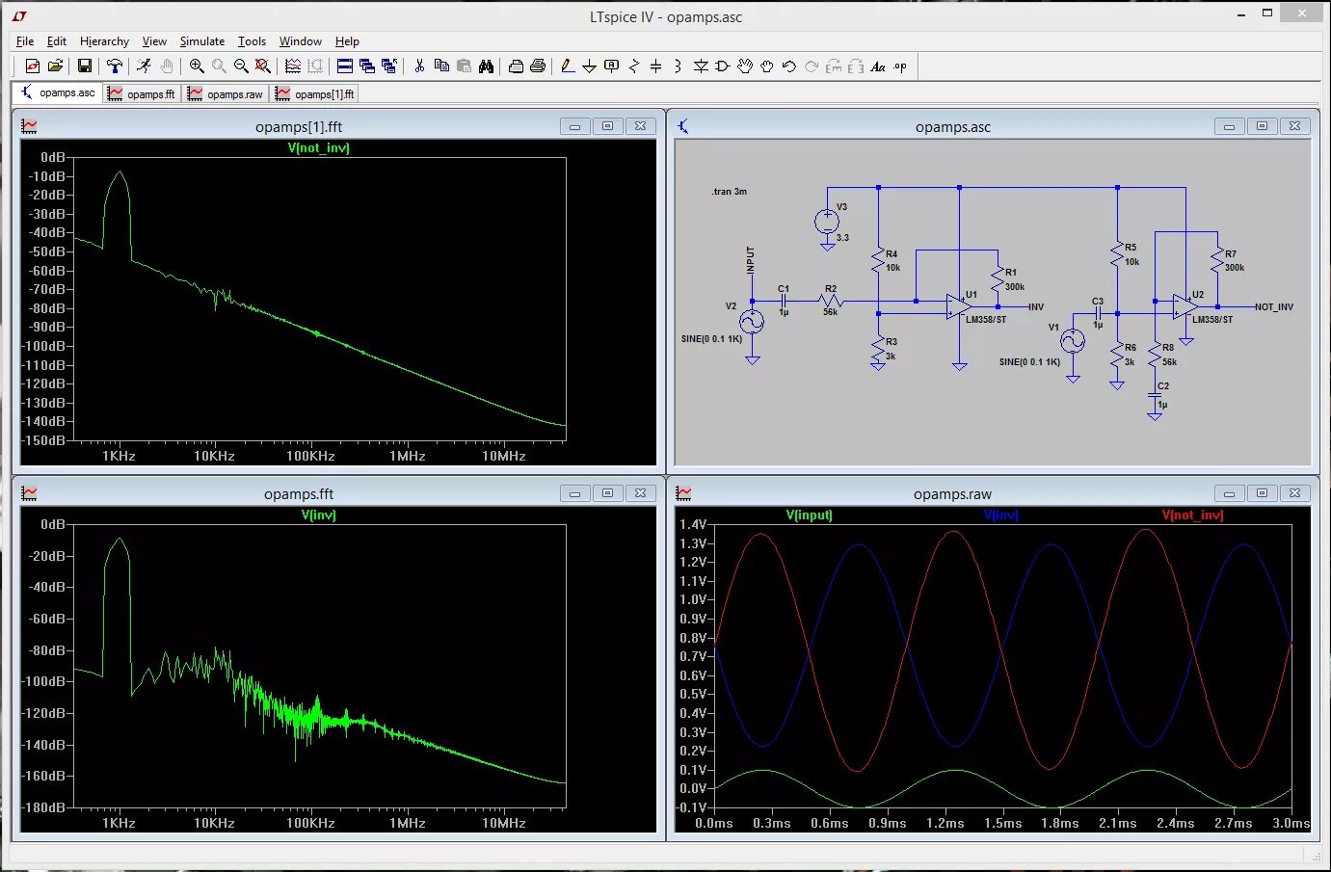Click the SINE(0 0.1 1K) text under V2
This screenshot has width=1331, height=872.
[x=711, y=339]
